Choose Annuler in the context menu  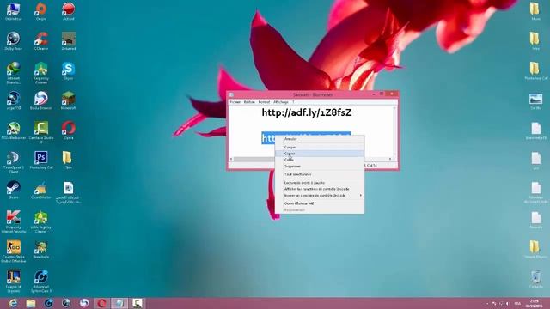pos(319,139)
